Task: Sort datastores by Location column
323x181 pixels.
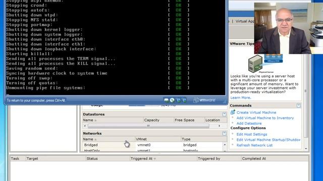Action: pos(216,120)
